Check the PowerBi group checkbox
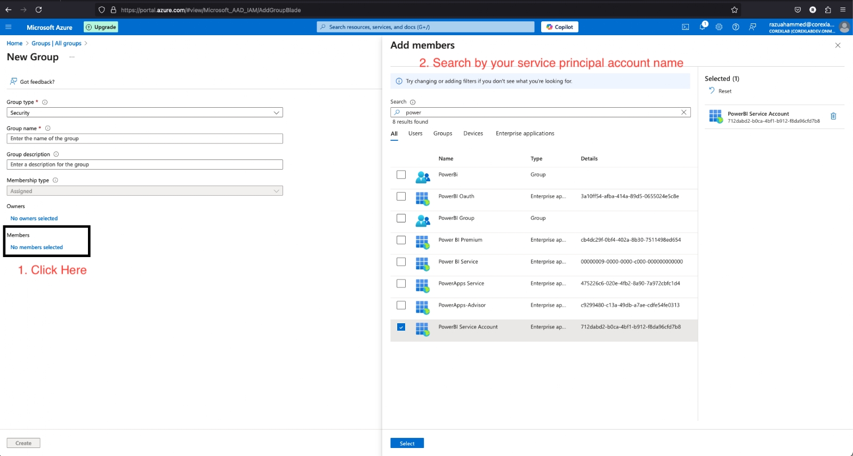Image resolution: width=853 pixels, height=456 pixels. (x=401, y=175)
